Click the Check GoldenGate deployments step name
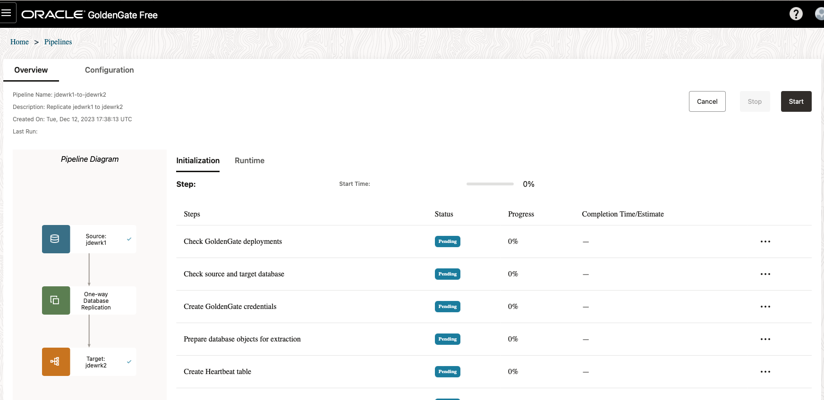Screen dimensions: 824x400 [233, 242]
